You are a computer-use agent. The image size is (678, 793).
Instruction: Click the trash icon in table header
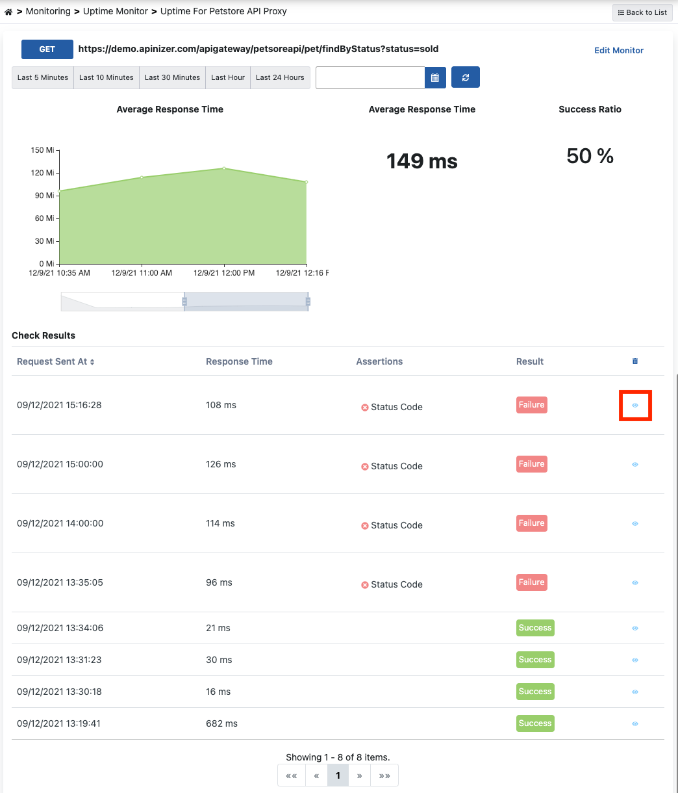pos(635,361)
